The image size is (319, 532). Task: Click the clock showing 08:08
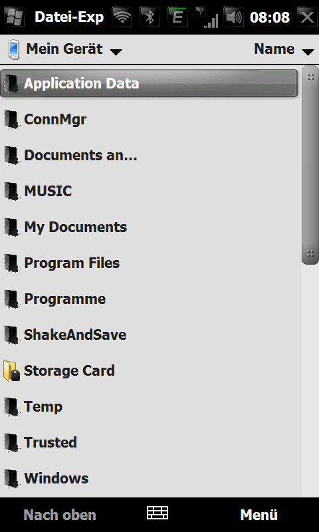pos(270,17)
